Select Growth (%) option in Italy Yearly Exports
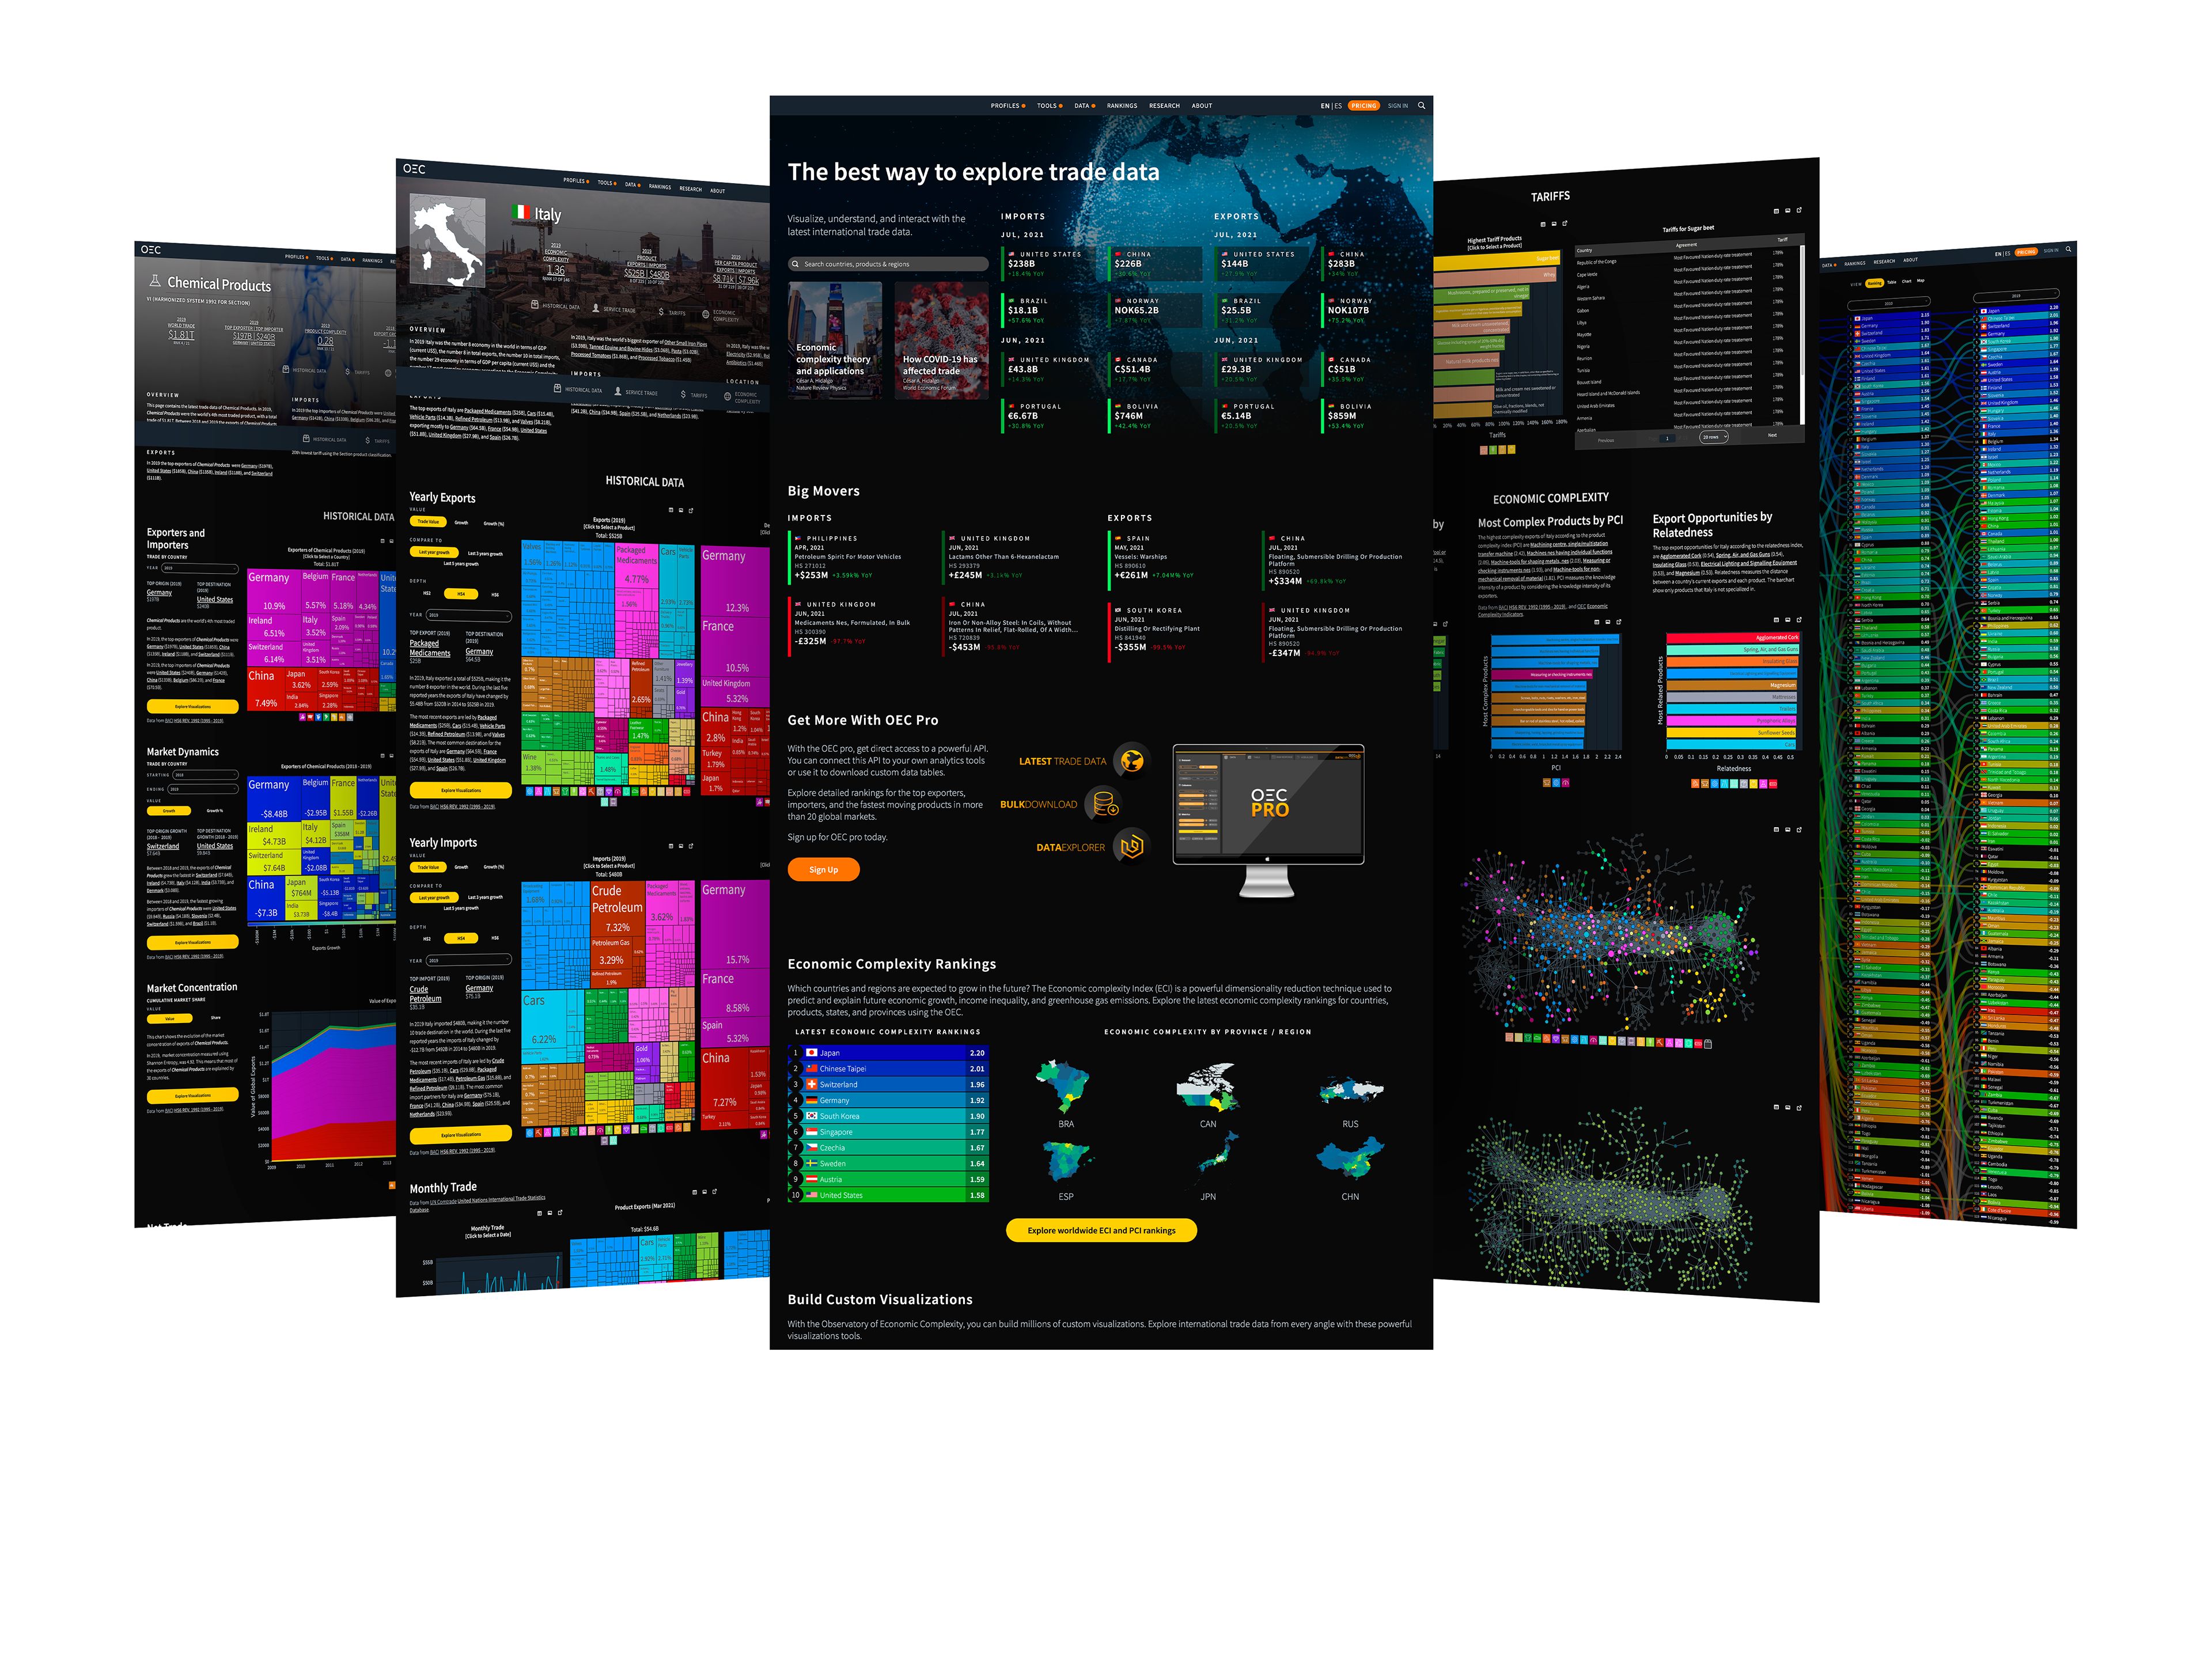Viewport: 2212px width, 1659px height. point(494,523)
